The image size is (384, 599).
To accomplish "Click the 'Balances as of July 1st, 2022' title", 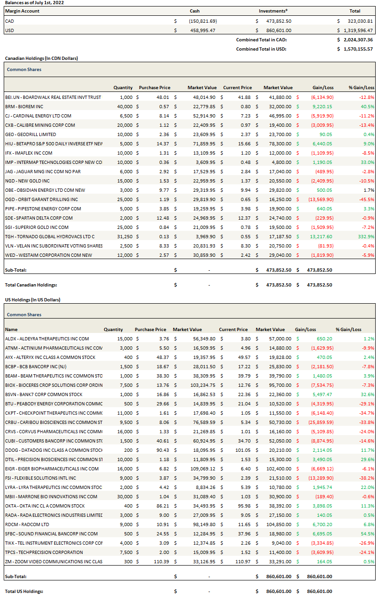I will pyautogui.click(x=34, y=3).
